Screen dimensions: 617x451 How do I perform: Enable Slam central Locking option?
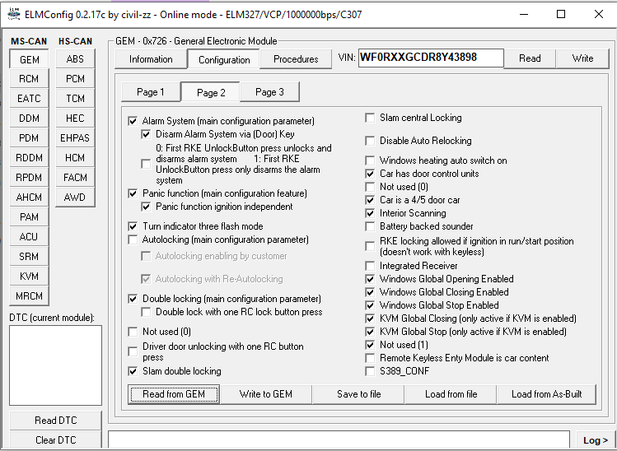pos(371,118)
